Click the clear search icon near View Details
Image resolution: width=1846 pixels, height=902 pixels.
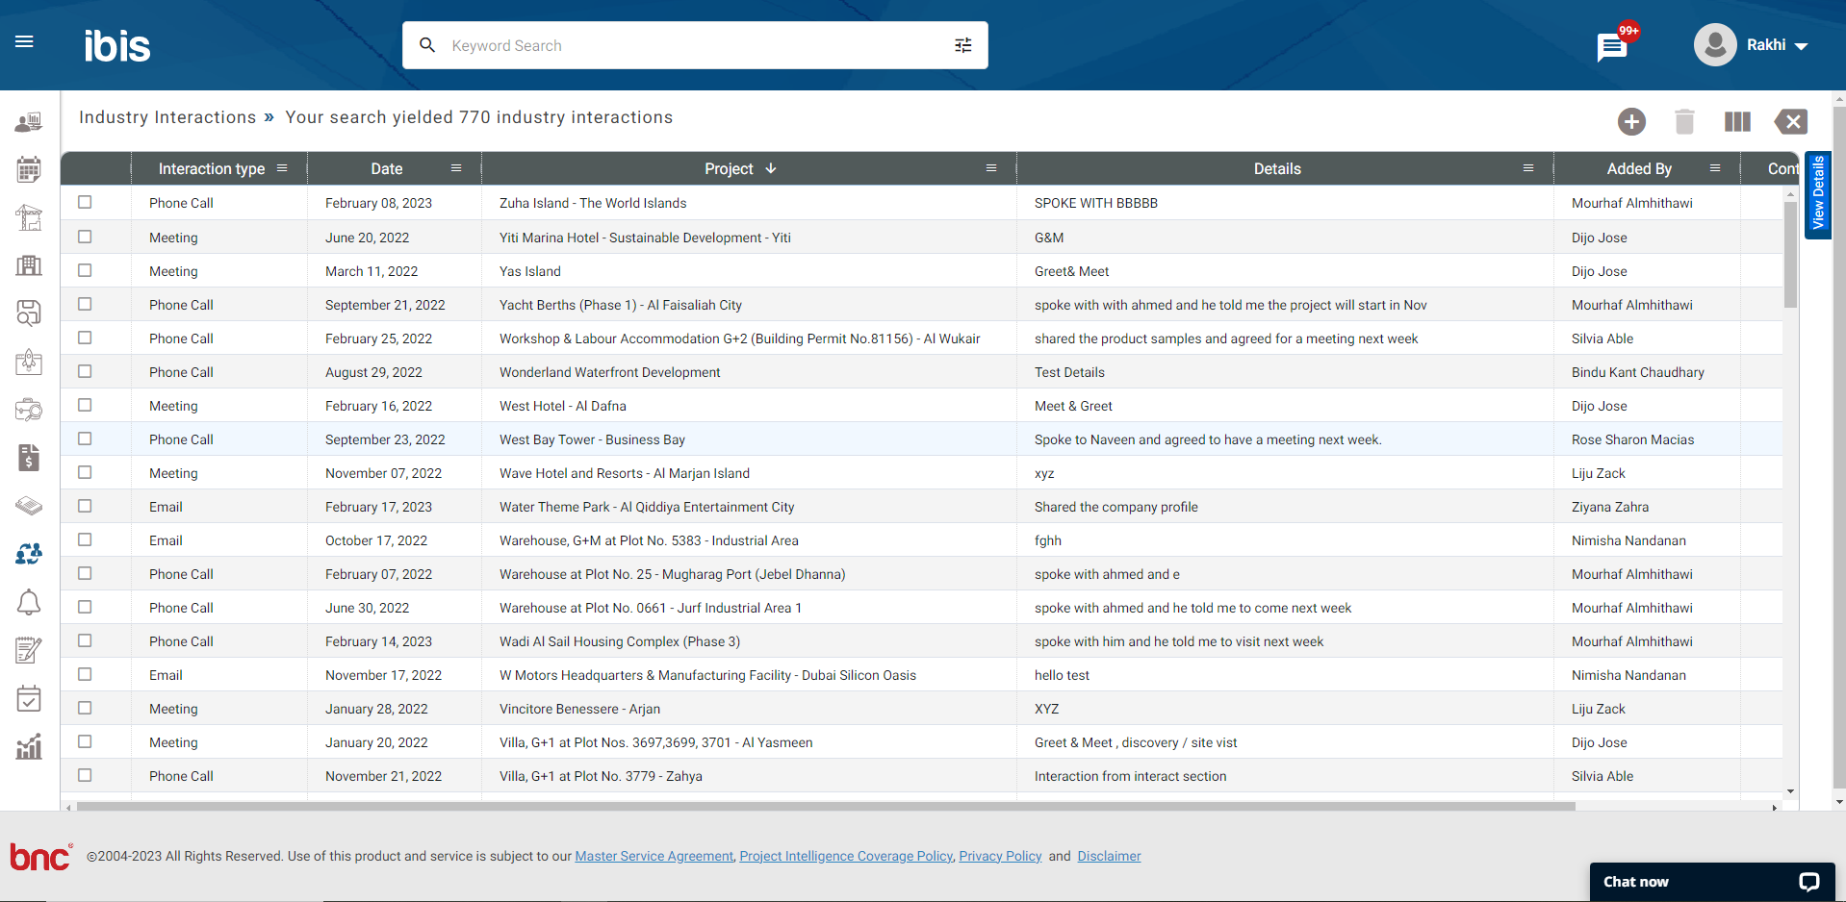pos(1791,122)
